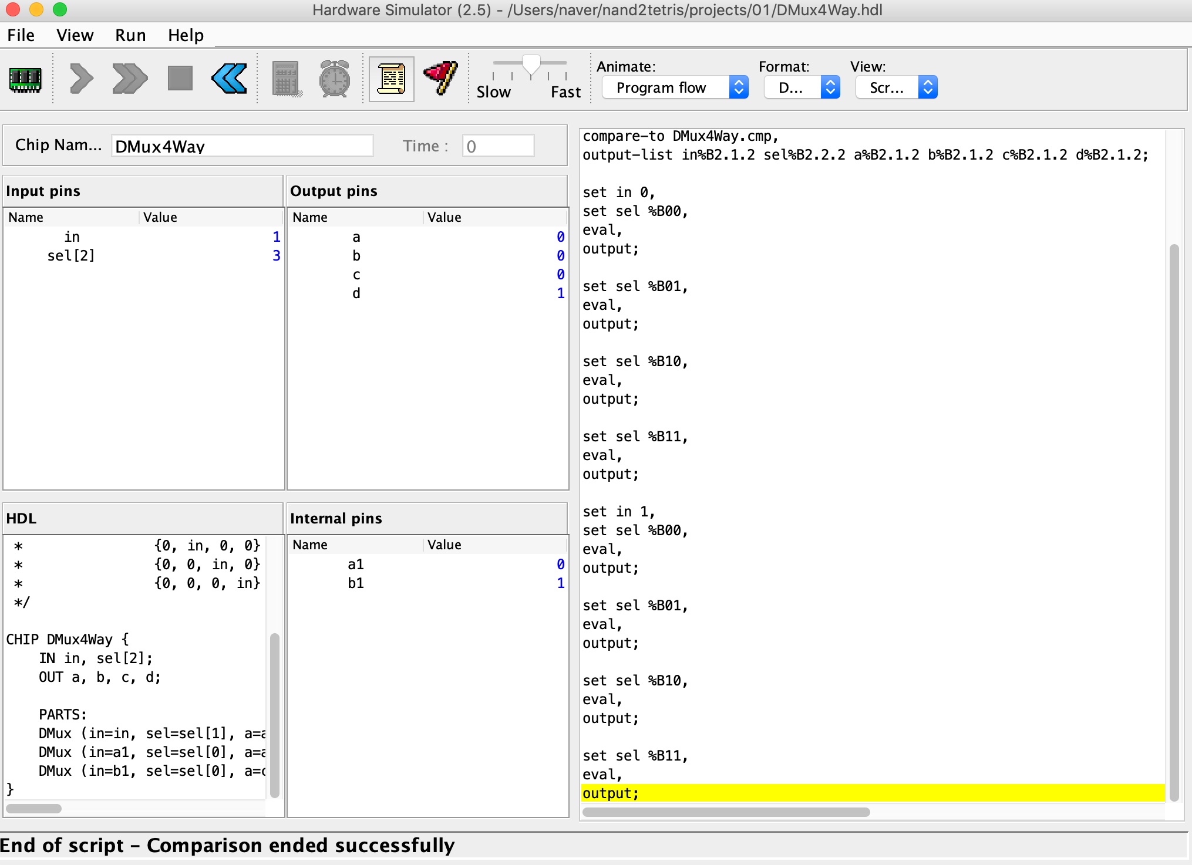1192x865 pixels.
Task: Click the Load Script scroll icon
Action: pos(392,79)
